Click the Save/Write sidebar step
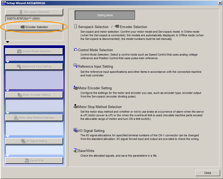The width and height of the screenshot is (223, 179). click(34, 160)
